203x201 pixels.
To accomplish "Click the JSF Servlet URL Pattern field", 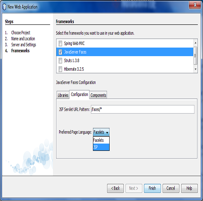I will (143, 109).
